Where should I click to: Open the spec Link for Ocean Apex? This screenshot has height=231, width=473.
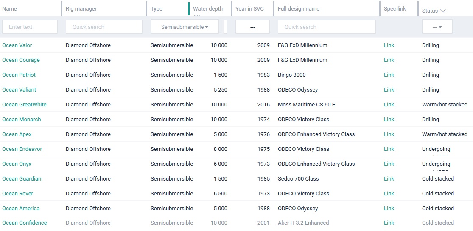pos(389,134)
